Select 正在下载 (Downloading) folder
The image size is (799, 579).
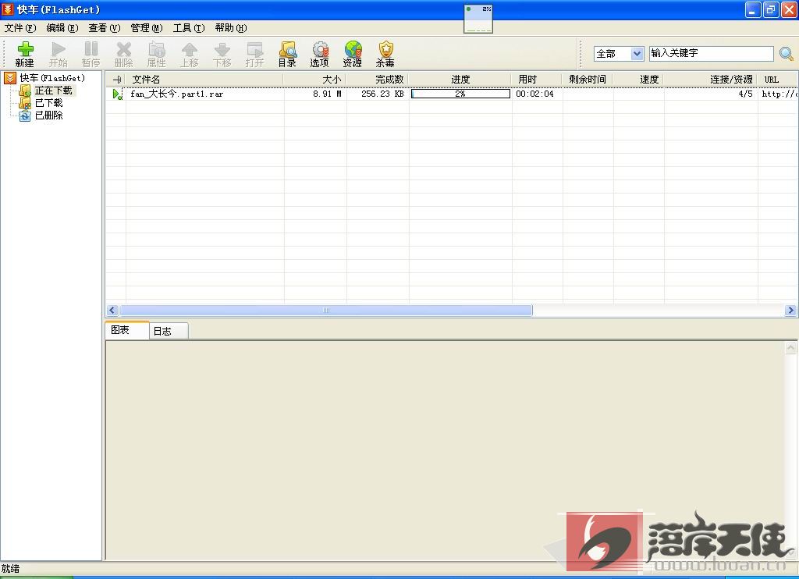54,91
